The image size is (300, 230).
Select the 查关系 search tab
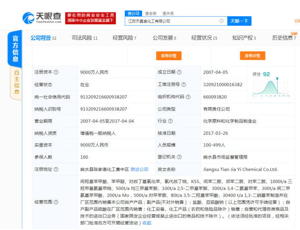pos(168,13)
